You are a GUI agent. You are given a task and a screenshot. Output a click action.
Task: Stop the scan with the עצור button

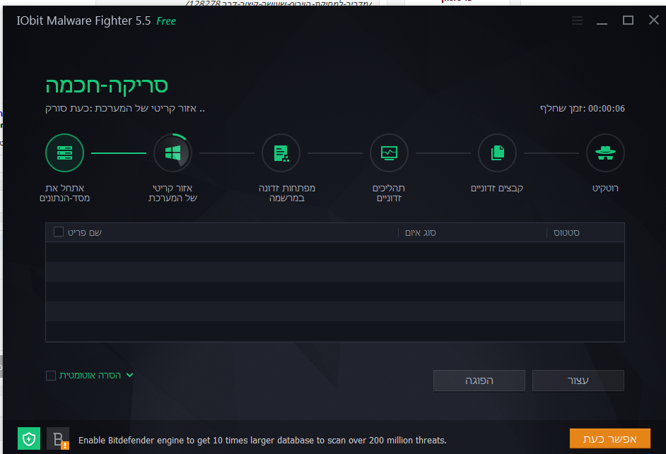point(578,381)
